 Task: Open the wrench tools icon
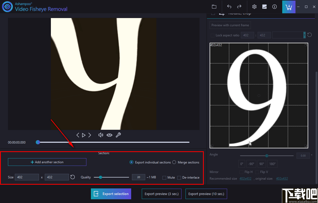pyautogui.click(x=118, y=135)
